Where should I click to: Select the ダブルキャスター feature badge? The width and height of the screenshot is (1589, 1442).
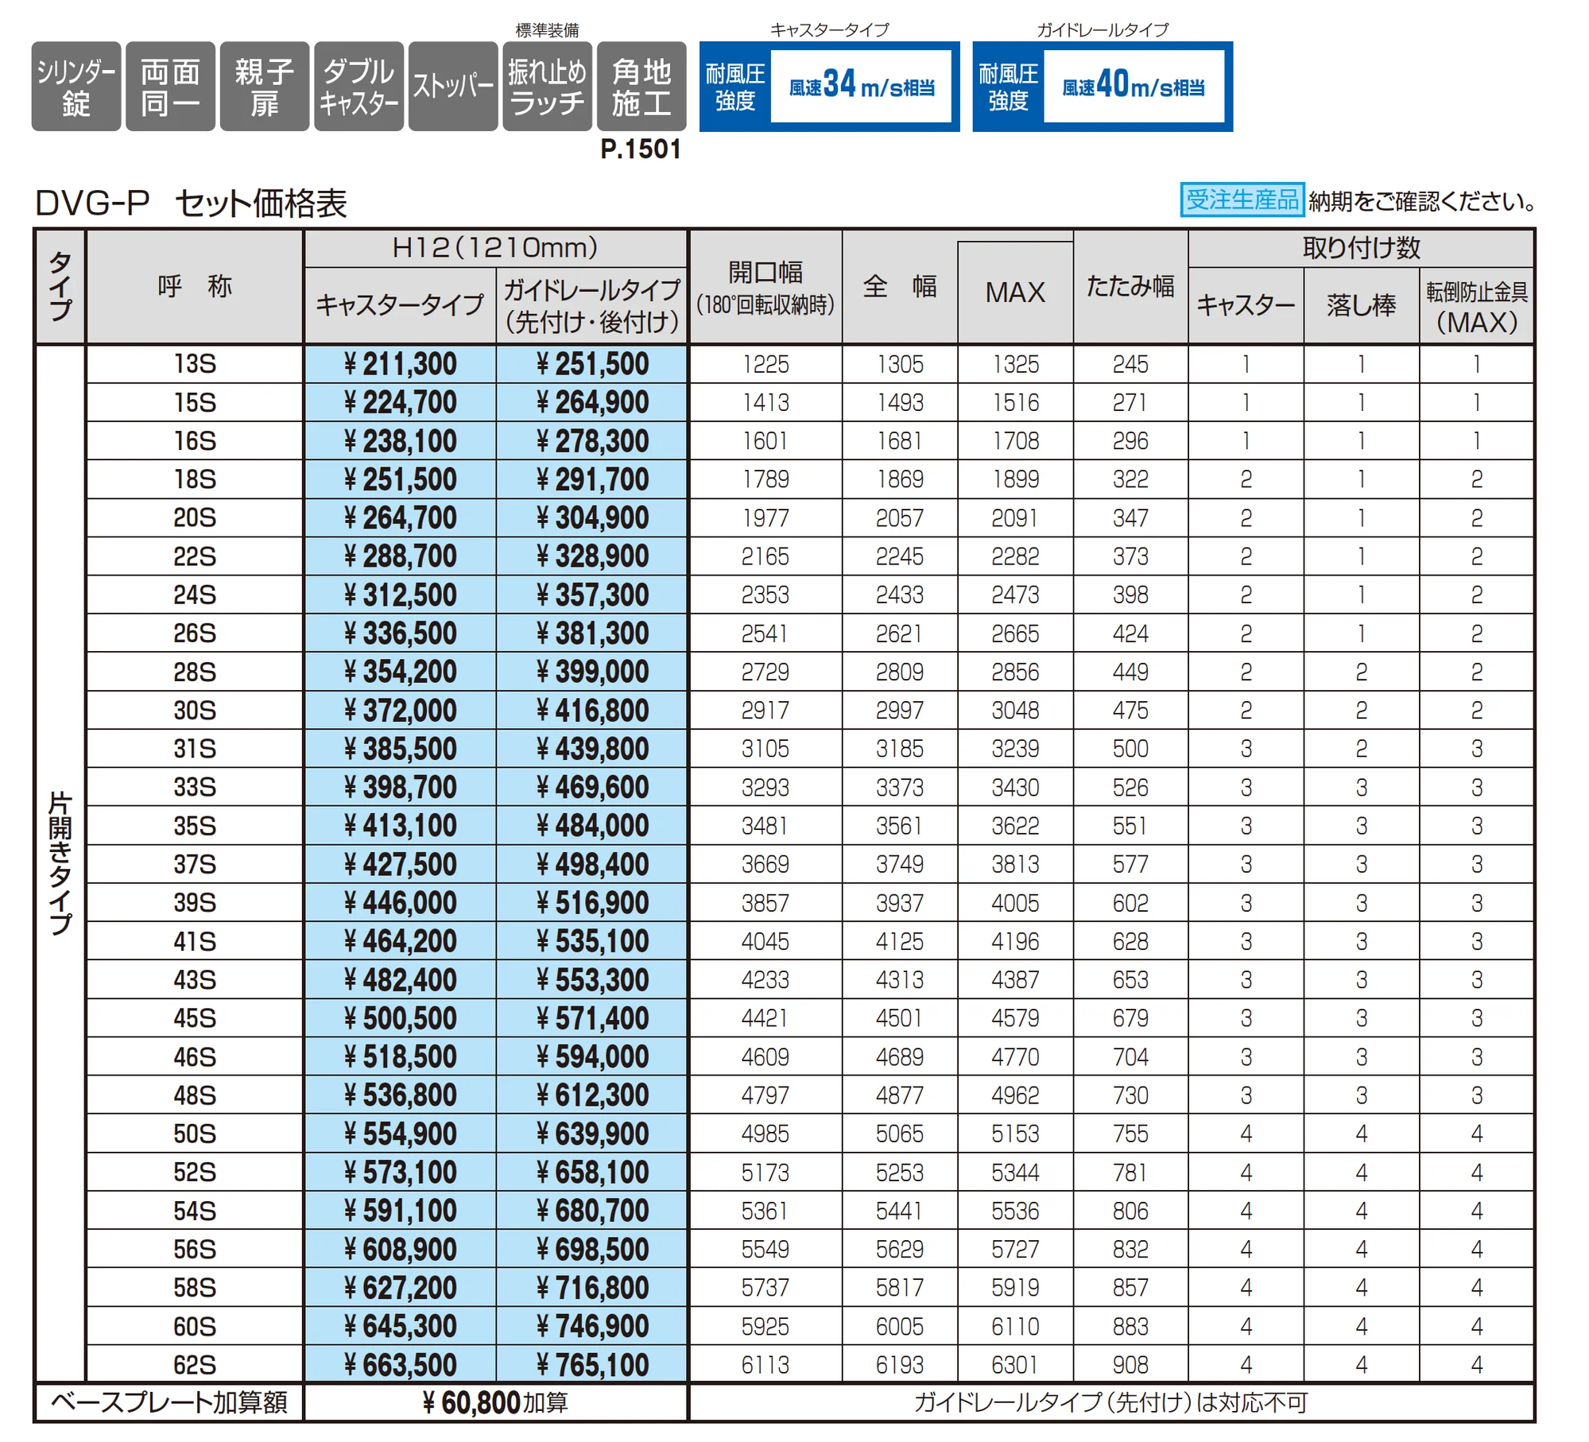pyautogui.click(x=358, y=87)
